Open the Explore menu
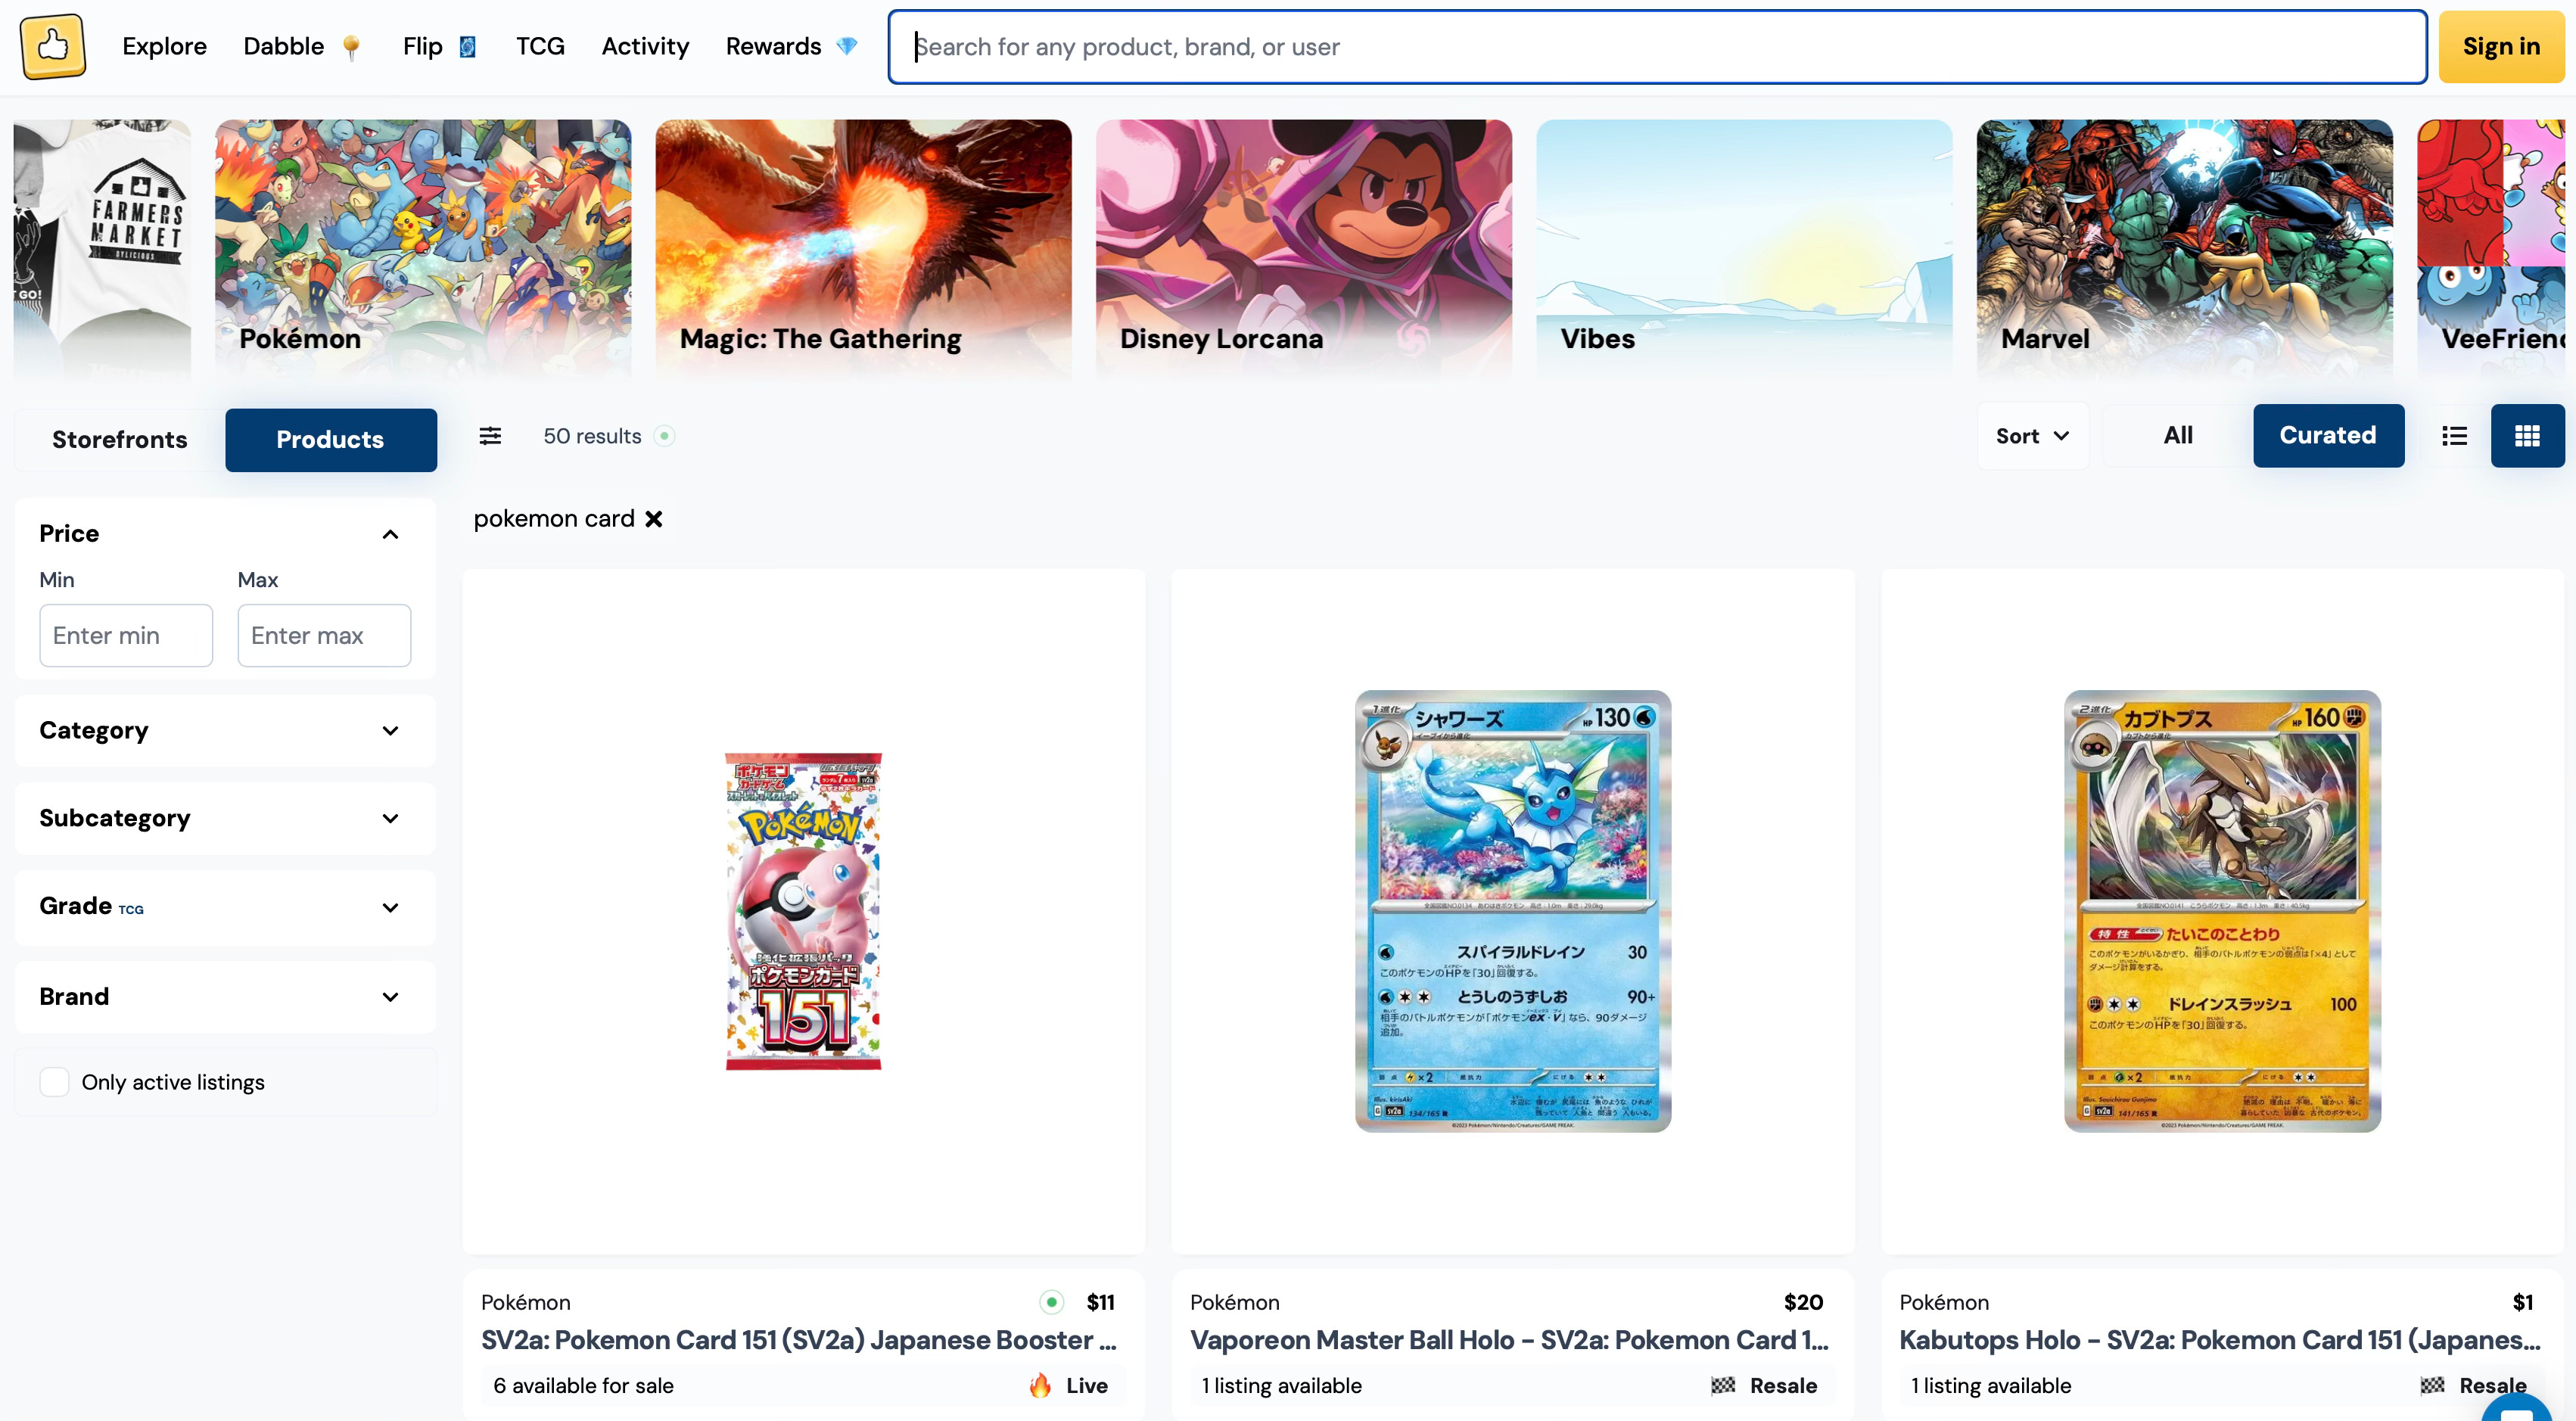Viewport: 2576px width, 1421px height. pos(164,47)
